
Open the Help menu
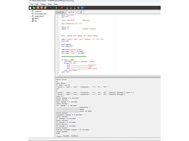coord(56,4)
